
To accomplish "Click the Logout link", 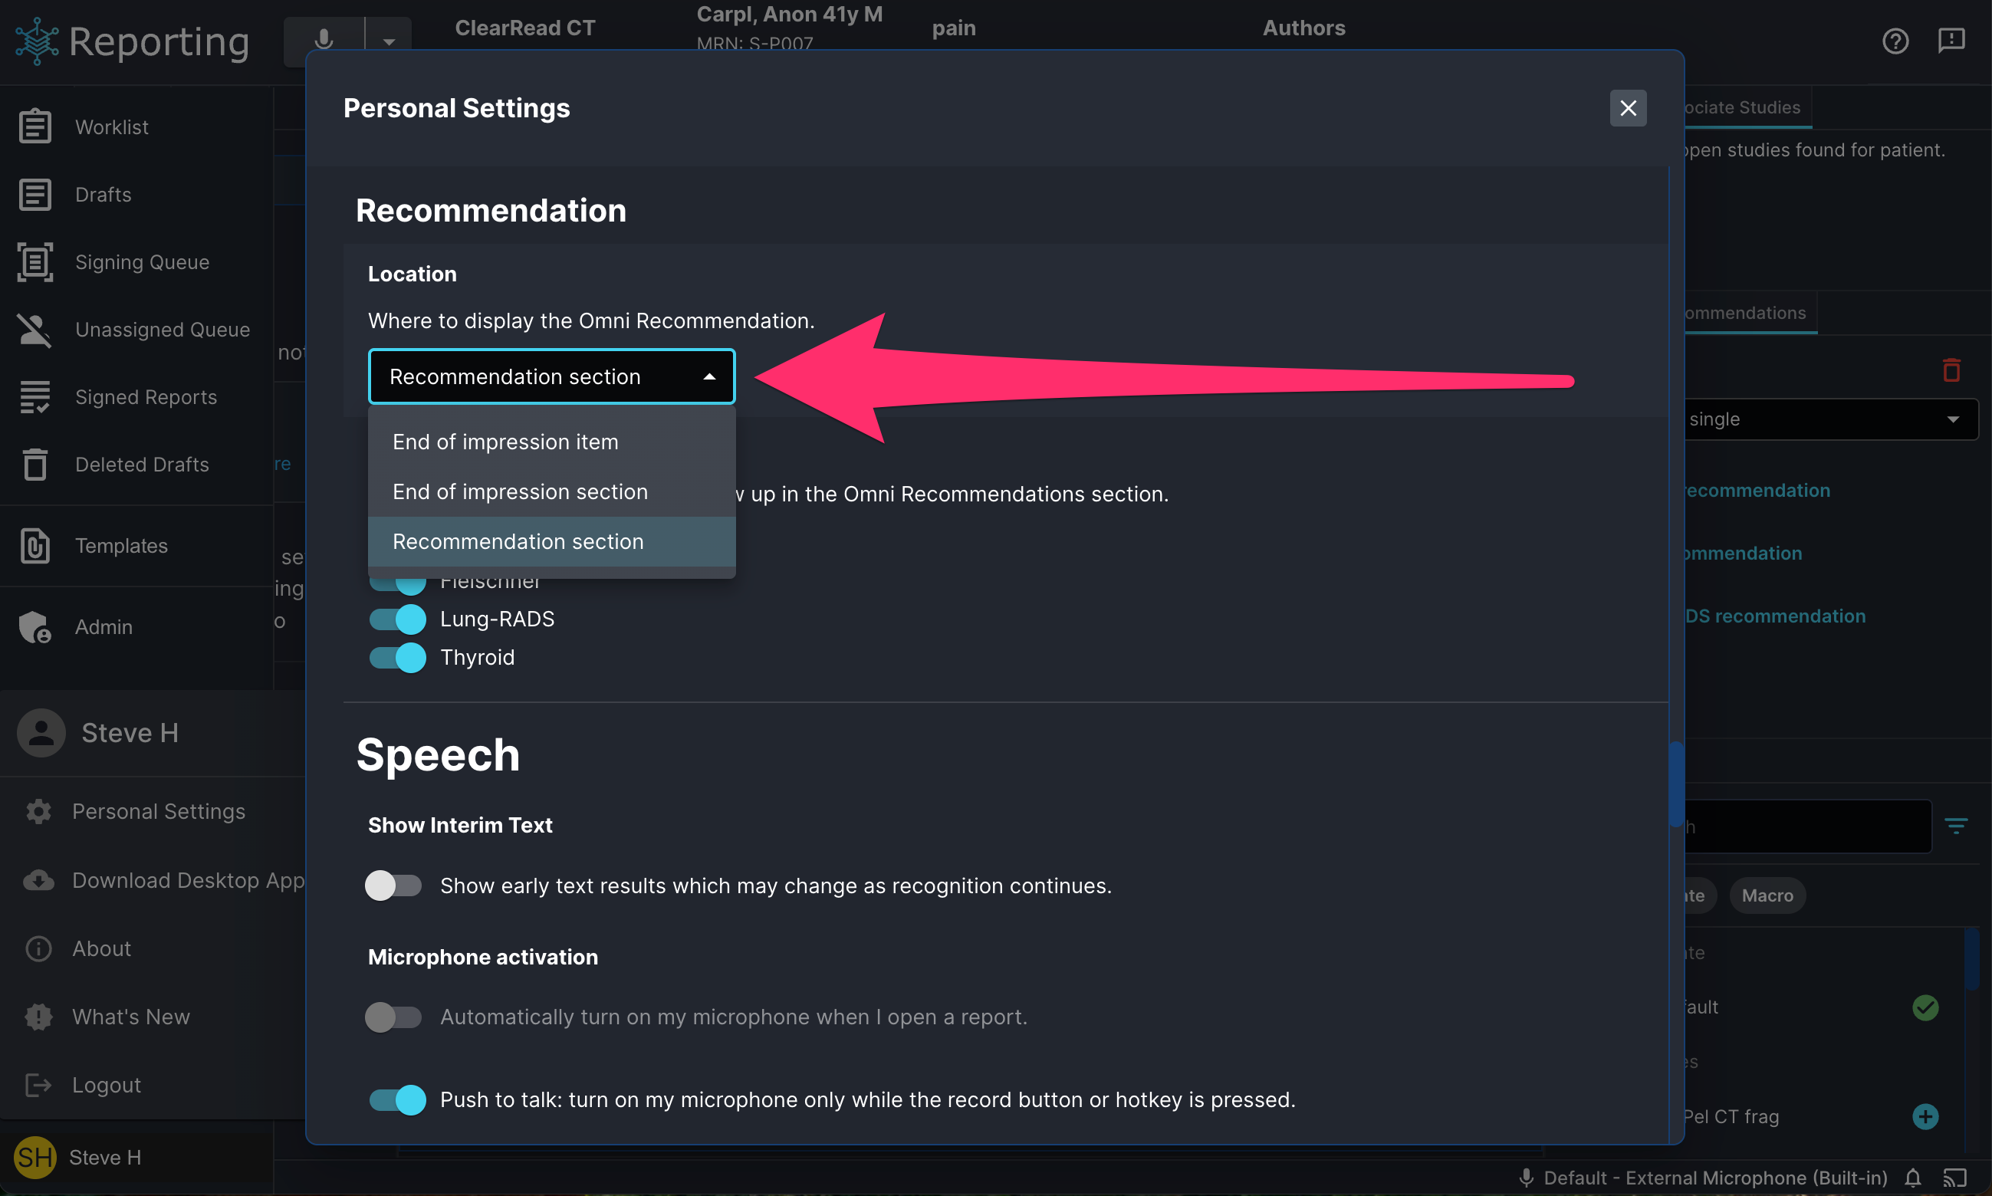I will click(107, 1085).
